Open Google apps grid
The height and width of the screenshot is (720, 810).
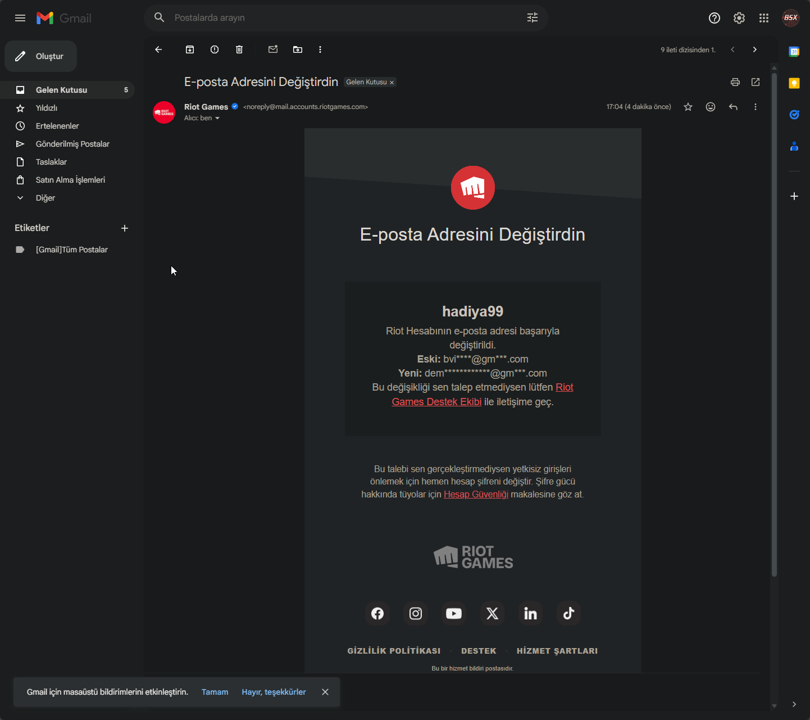(764, 18)
